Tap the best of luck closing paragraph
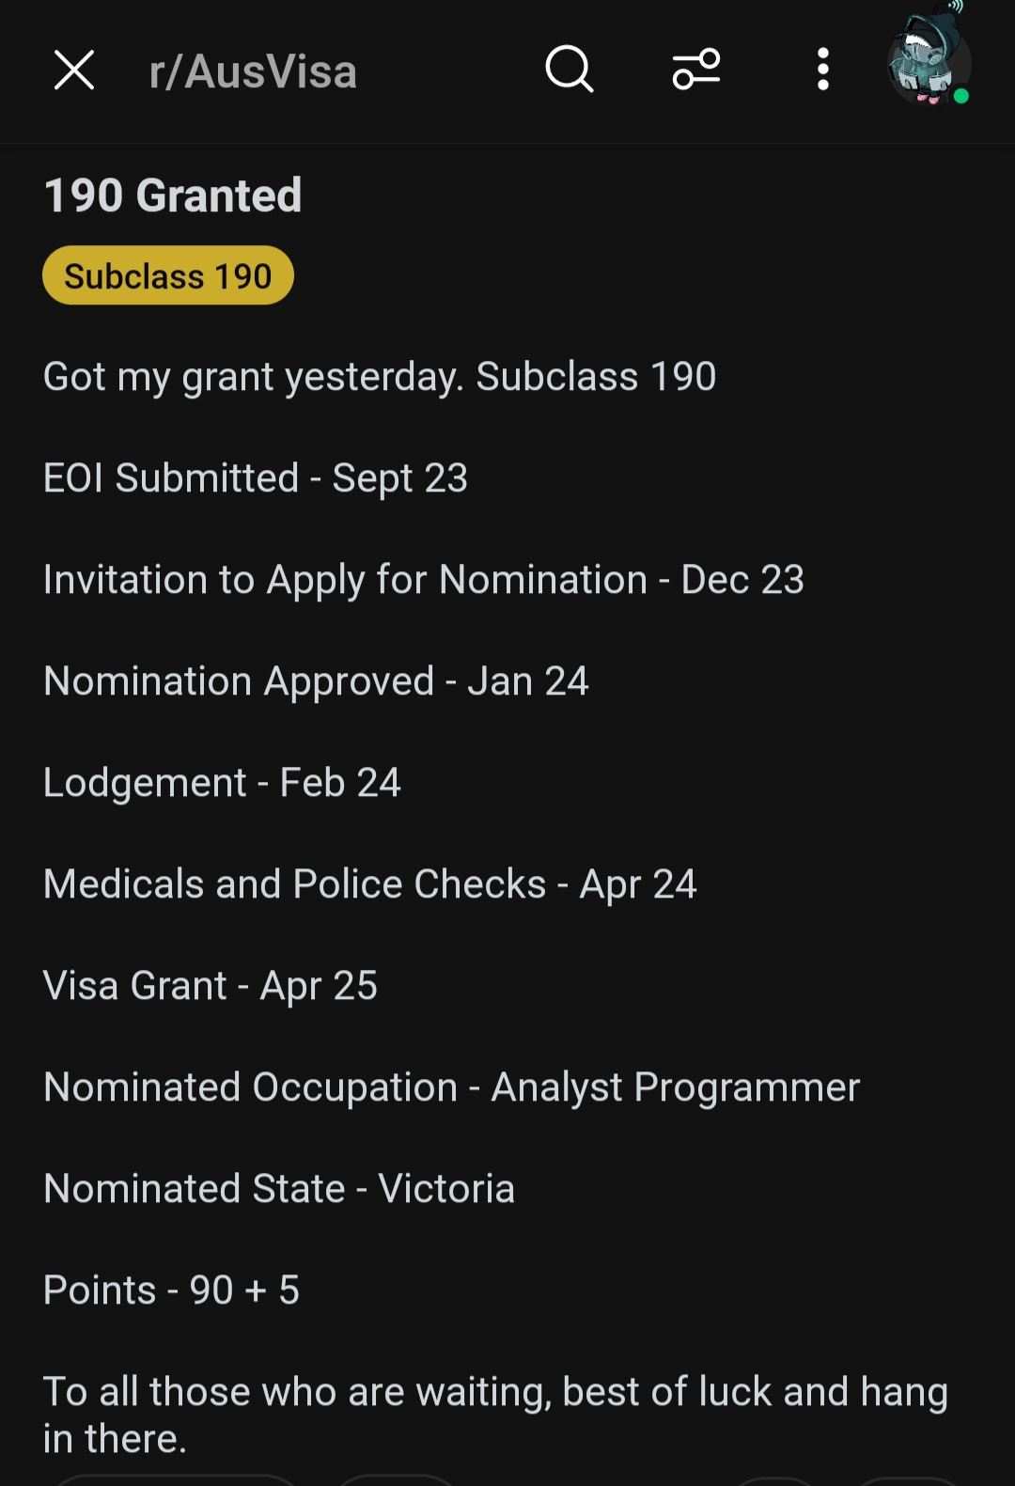Screen dimensions: 1015x1486 click(x=496, y=1415)
